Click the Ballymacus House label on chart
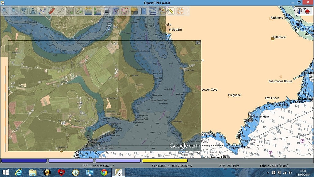This screenshot has width=314, height=177. pos(280,81)
